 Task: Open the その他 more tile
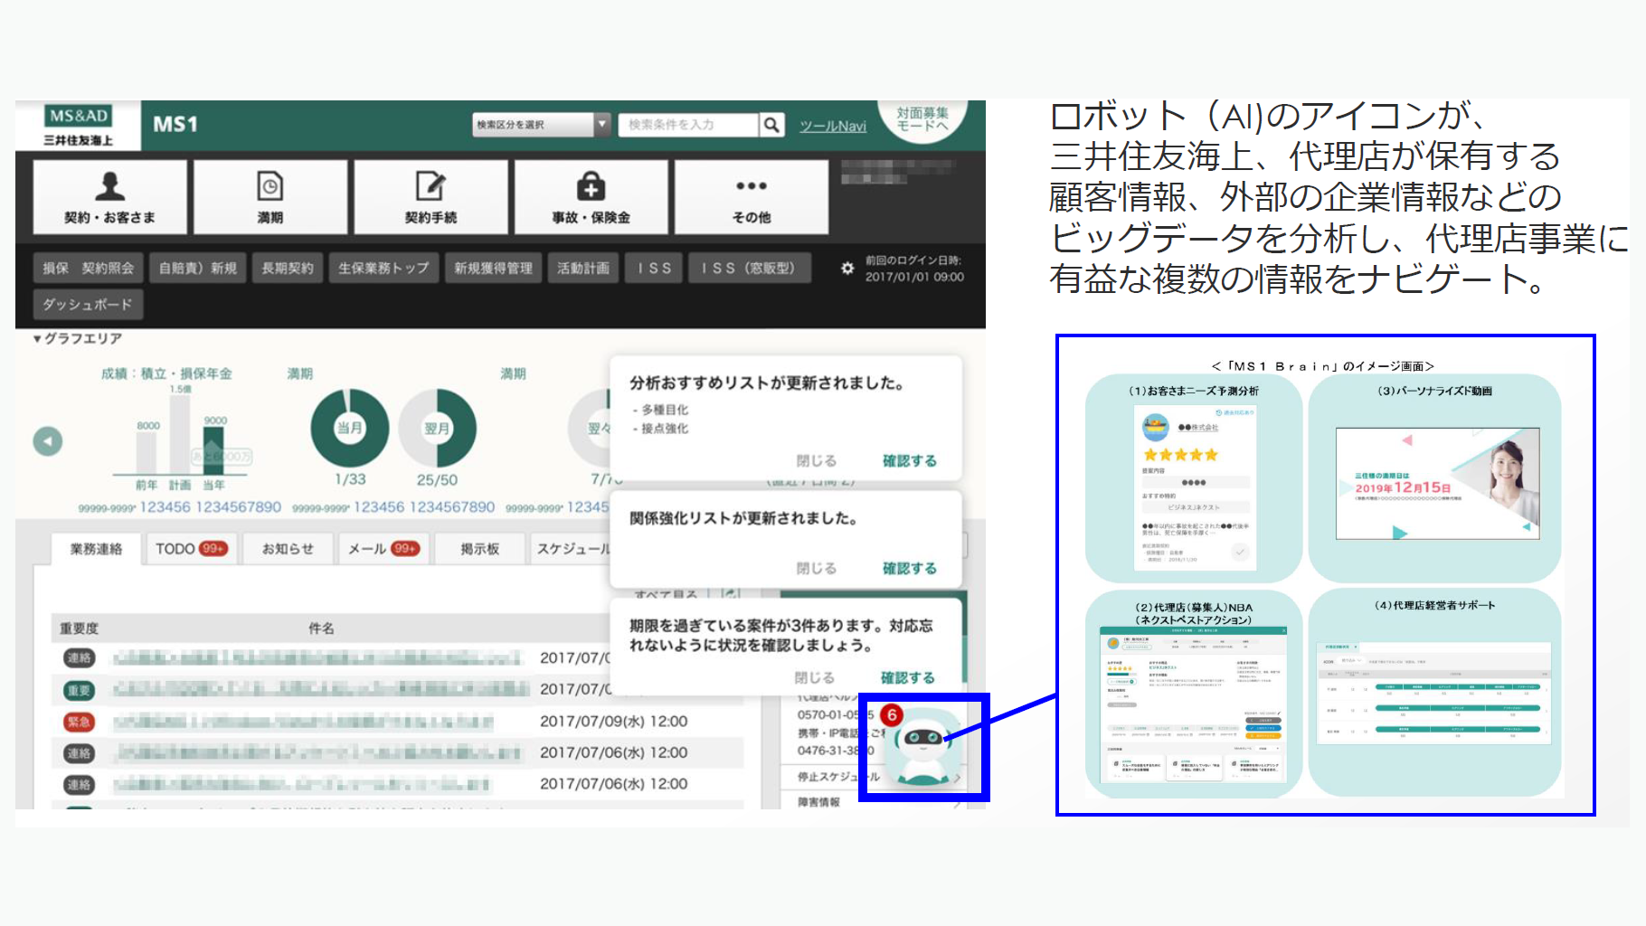[751, 197]
